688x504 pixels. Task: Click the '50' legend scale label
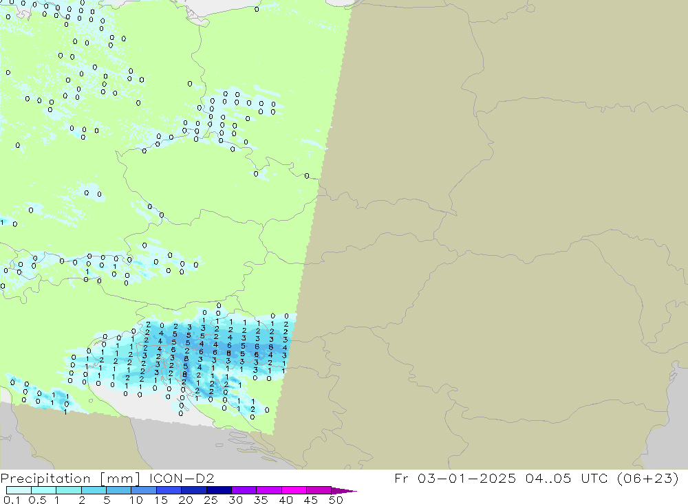pyautogui.click(x=336, y=500)
